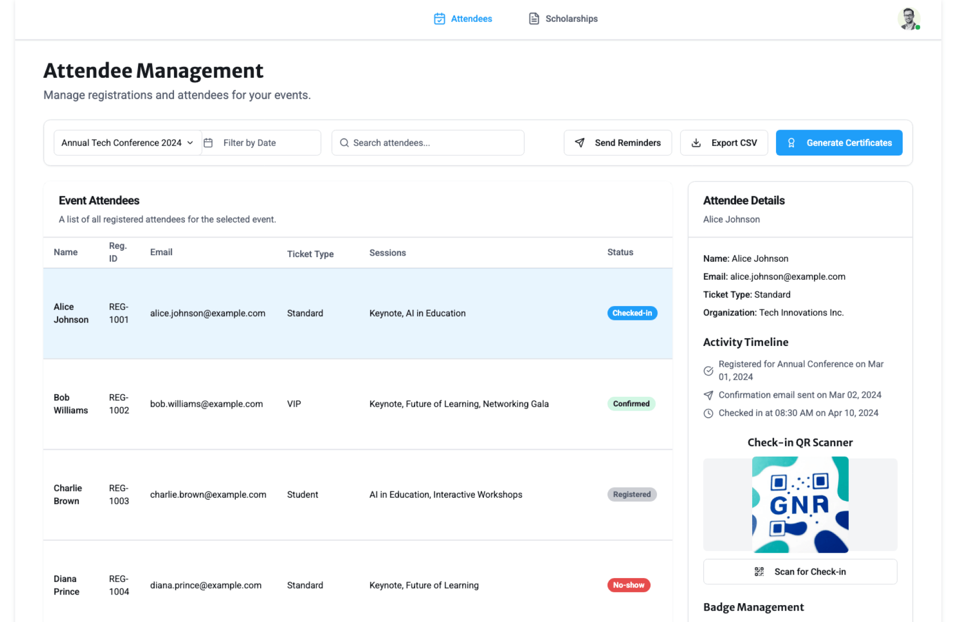Click the QR code icon on Scan for Check-in
The image size is (957, 622).
point(759,572)
